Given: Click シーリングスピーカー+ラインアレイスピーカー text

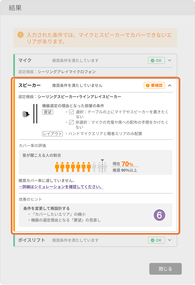Looking at the screenshot, I should click(x=79, y=97).
